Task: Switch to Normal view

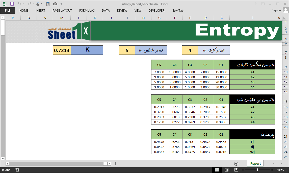Action: [217, 170]
